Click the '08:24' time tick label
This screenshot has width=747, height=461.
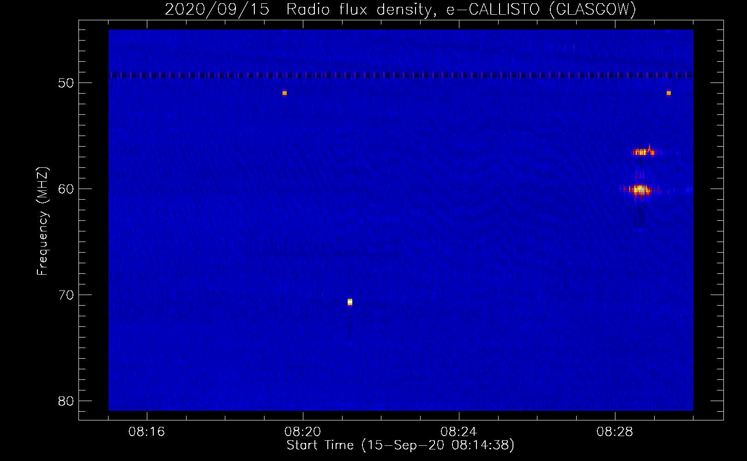click(458, 432)
